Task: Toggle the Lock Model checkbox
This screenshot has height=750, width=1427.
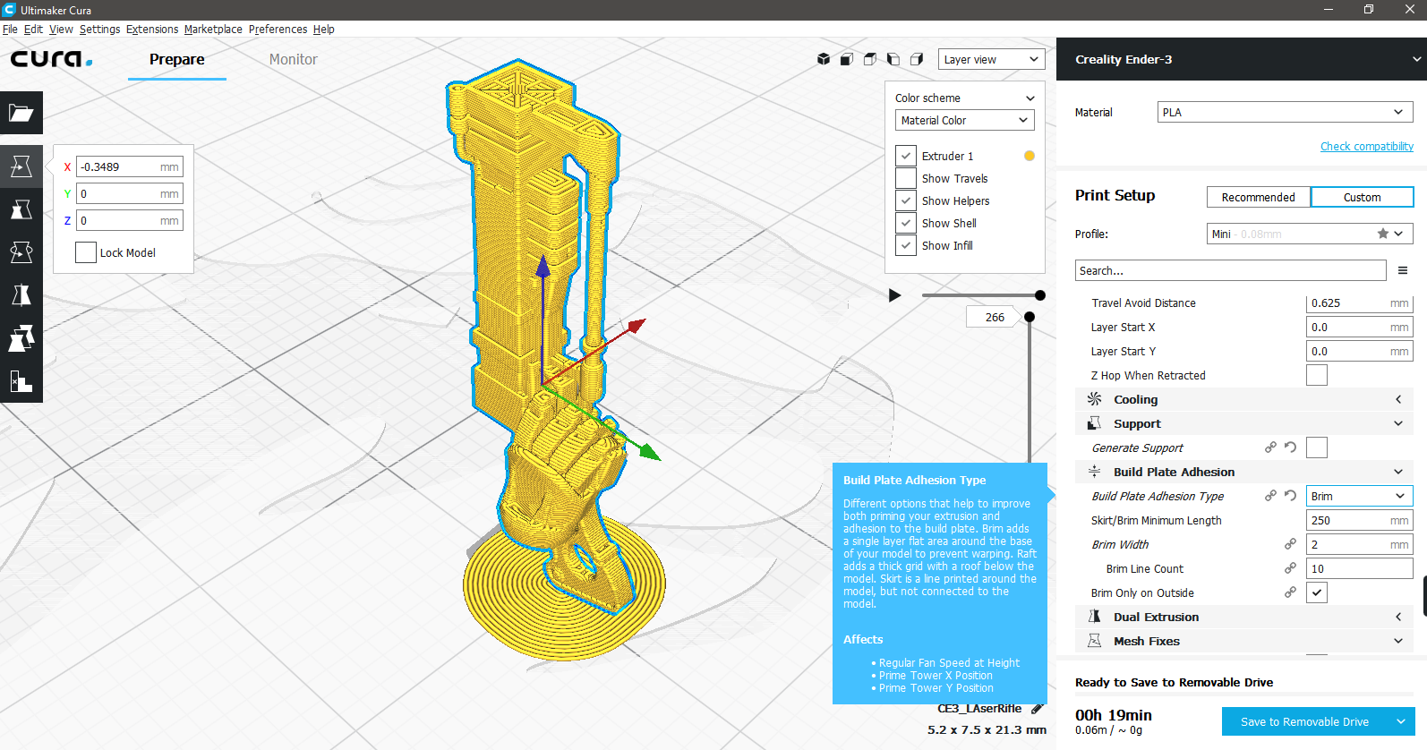Action: [x=86, y=252]
